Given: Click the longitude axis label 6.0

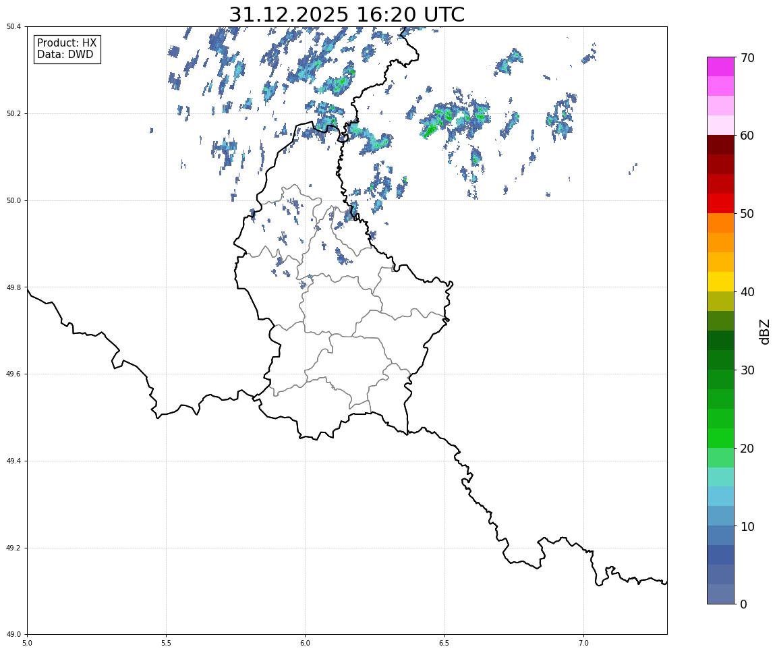Looking at the screenshot, I should (x=306, y=643).
